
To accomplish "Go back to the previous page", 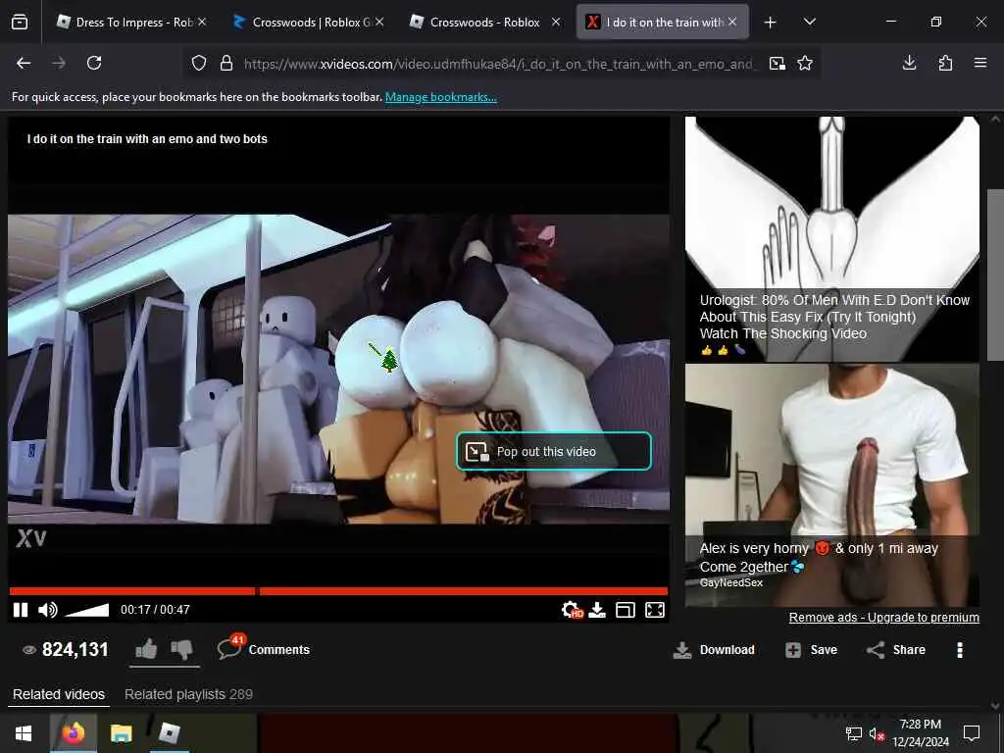I will pos(24,63).
